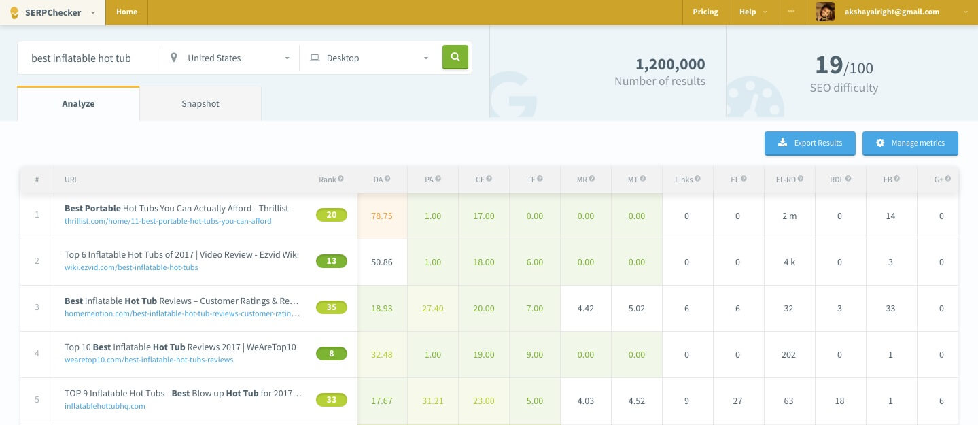978x425 pixels.
Task: Click the help icon beside CF column
Action: 489,179
